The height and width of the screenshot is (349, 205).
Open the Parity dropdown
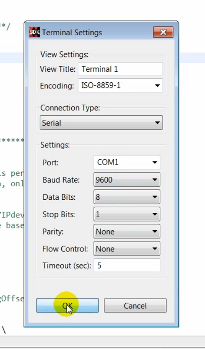(x=127, y=232)
